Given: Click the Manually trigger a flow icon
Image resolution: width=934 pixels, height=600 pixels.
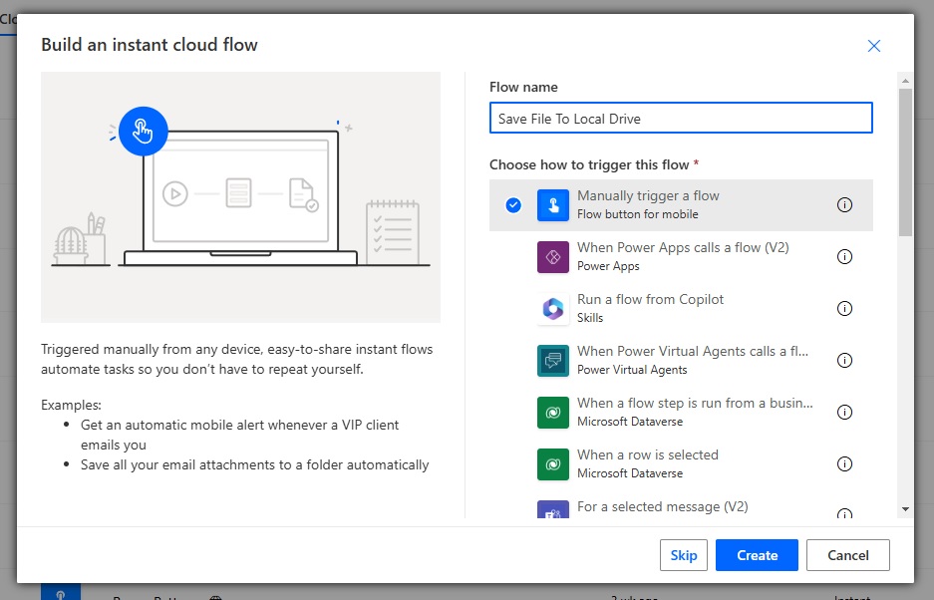Looking at the screenshot, I should pos(553,205).
